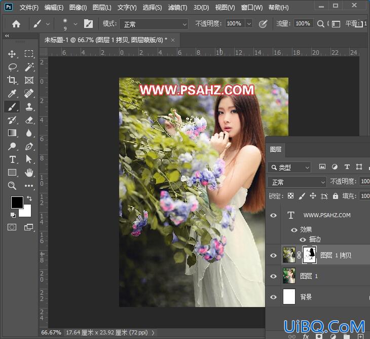Screen dimensions: 370x339
Task: Open the brush settings panel
Action: coord(88,24)
